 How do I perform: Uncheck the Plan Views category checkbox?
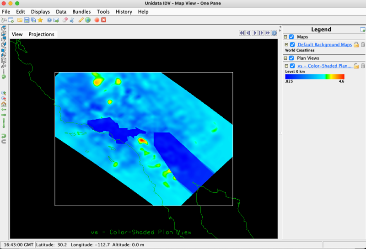coord(291,58)
